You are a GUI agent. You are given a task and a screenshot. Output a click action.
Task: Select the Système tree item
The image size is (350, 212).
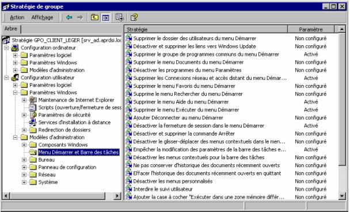pos(48,182)
